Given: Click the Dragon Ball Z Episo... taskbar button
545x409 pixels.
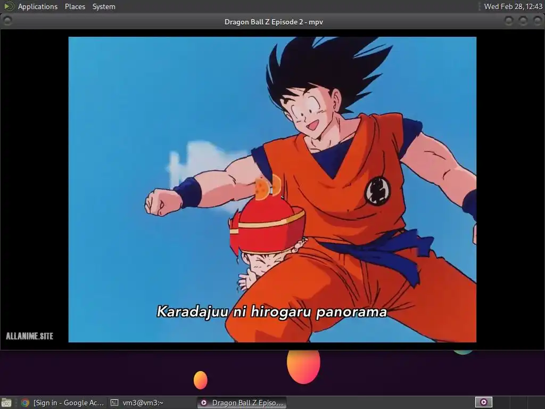Looking at the screenshot, I should 242,403.
